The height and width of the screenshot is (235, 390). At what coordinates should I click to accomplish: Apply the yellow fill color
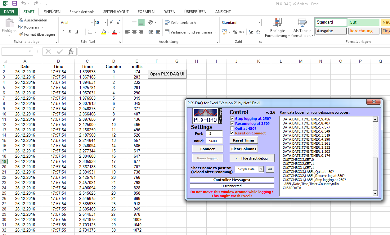104,32
